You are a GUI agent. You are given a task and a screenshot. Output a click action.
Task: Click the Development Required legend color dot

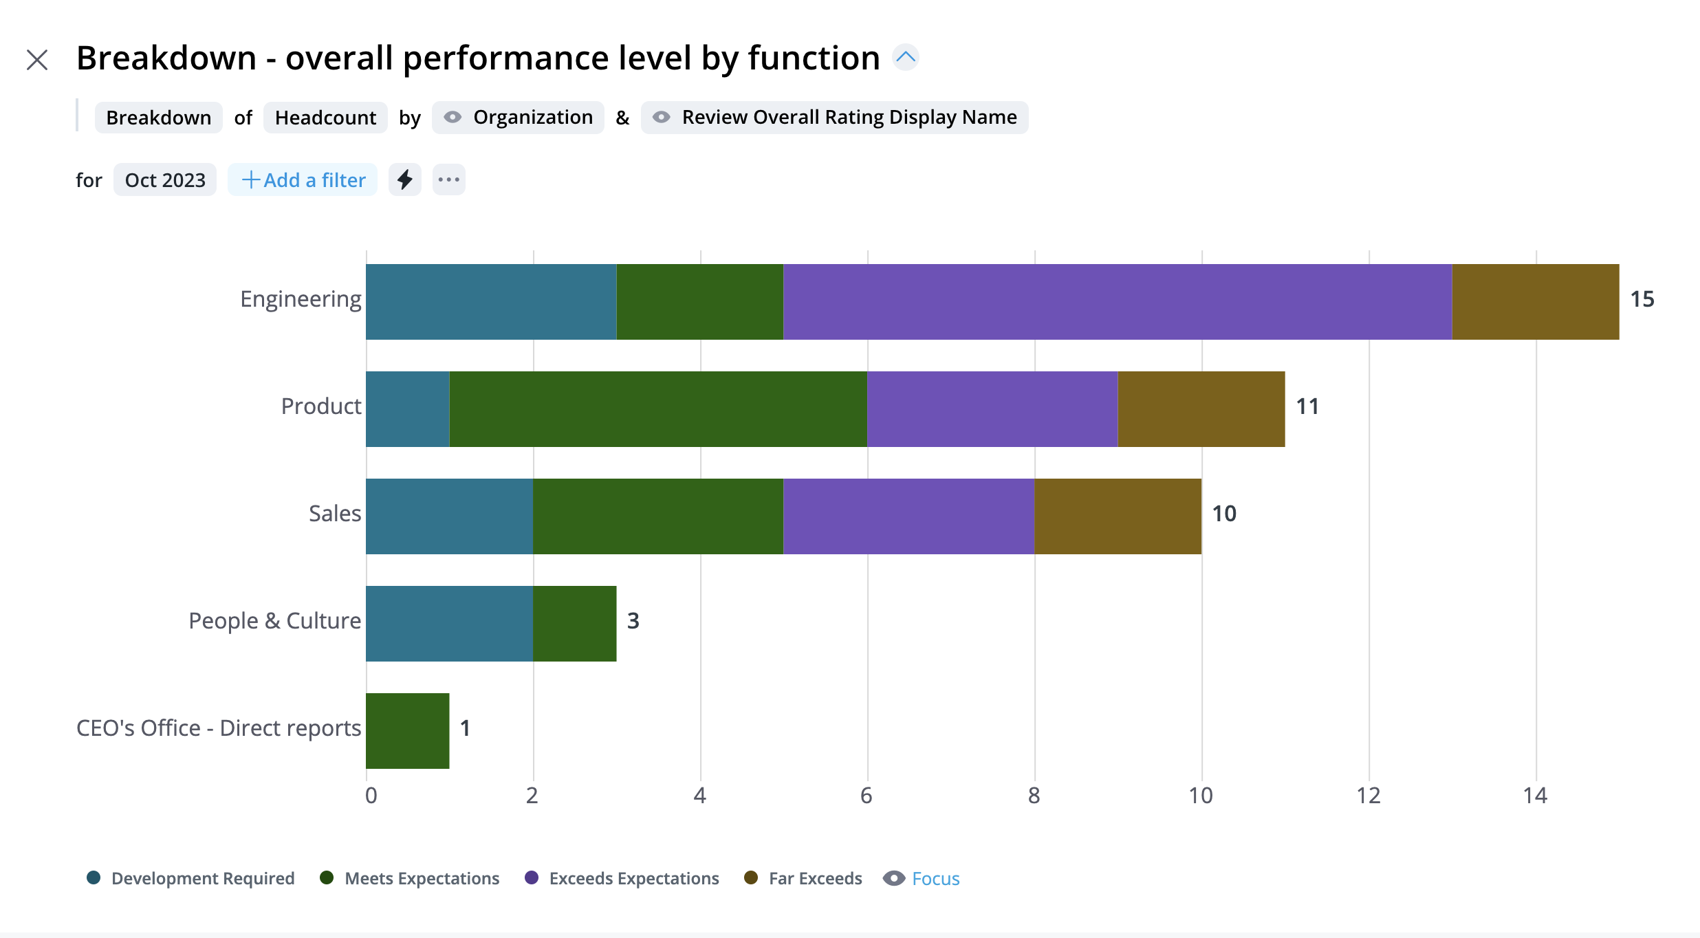coord(94,878)
